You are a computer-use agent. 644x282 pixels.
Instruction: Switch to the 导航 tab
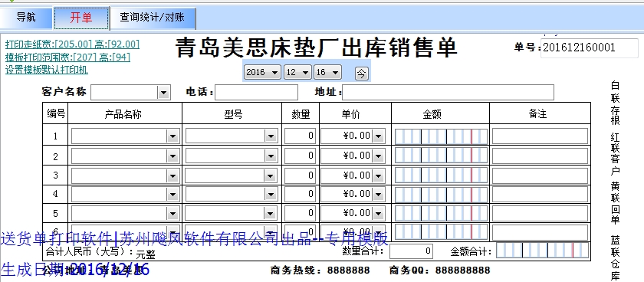pyautogui.click(x=26, y=17)
